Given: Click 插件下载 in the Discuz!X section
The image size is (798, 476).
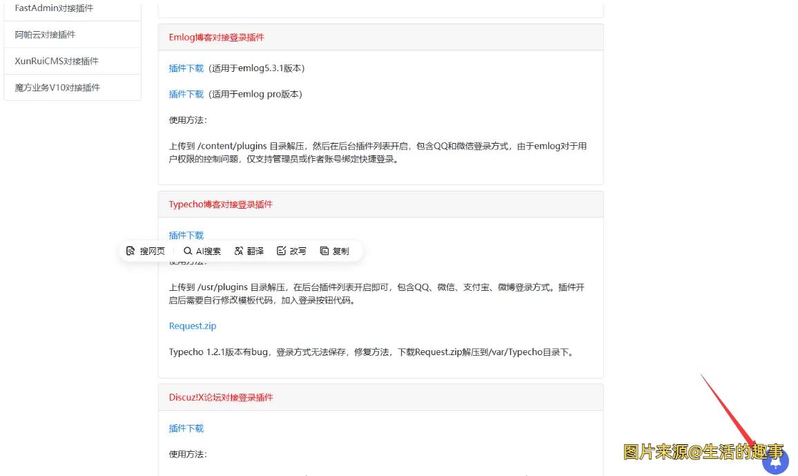Looking at the screenshot, I should [x=186, y=428].
